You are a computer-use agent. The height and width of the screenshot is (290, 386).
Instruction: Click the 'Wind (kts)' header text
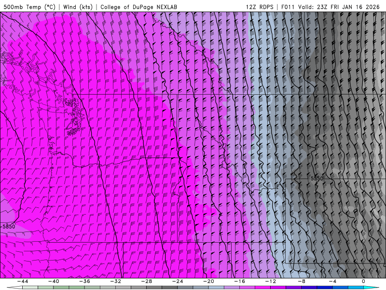tap(78, 7)
